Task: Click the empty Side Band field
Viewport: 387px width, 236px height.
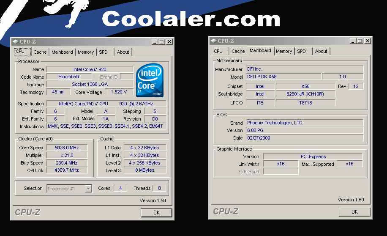Action: point(281,171)
